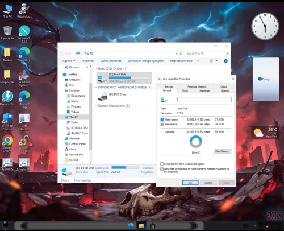
Task: Click the Disk Cleanup button
Action: (222, 151)
